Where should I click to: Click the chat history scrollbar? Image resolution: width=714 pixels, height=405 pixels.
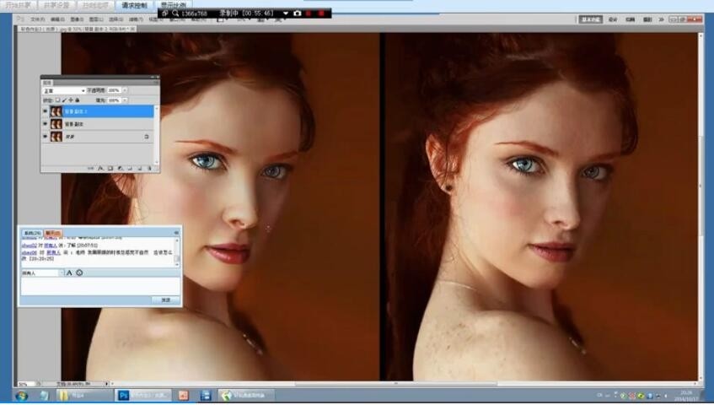tap(177, 252)
